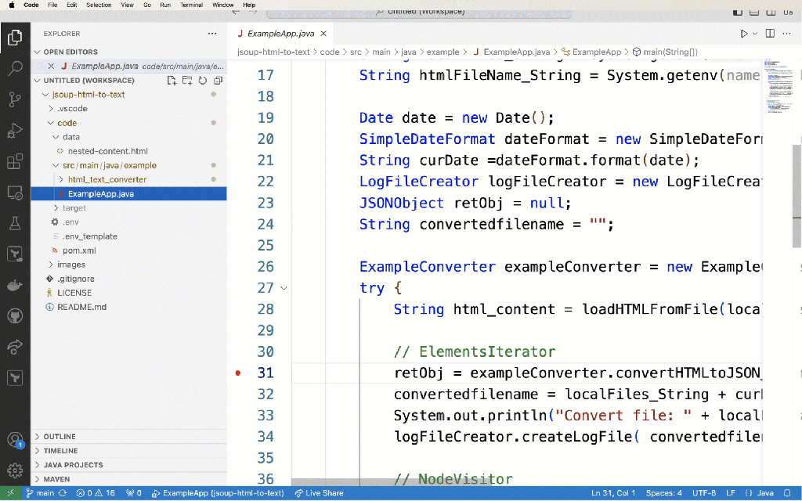Click the Run Java play button
Screen dimensions: 802x501
(x=744, y=34)
